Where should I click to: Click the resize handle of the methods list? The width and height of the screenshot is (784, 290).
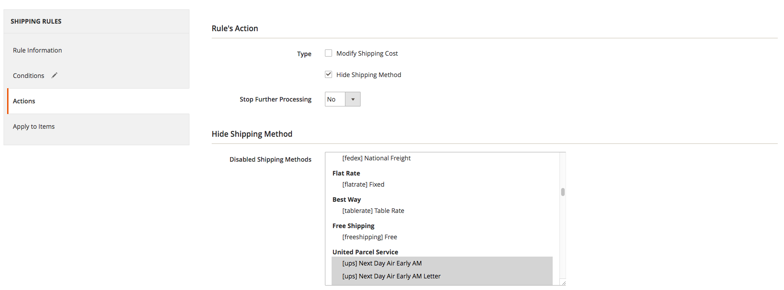point(563,283)
